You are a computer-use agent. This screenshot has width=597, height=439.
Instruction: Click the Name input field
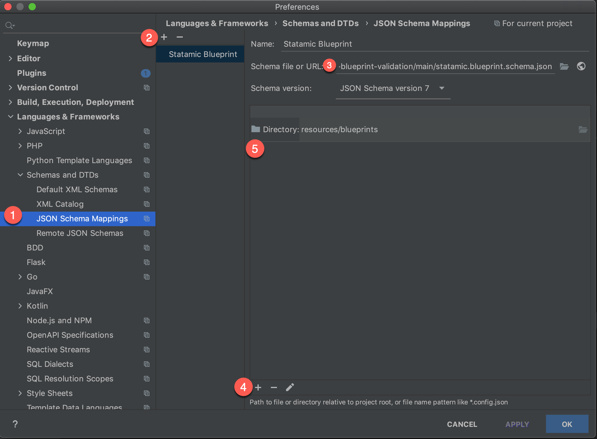click(434, 44)
